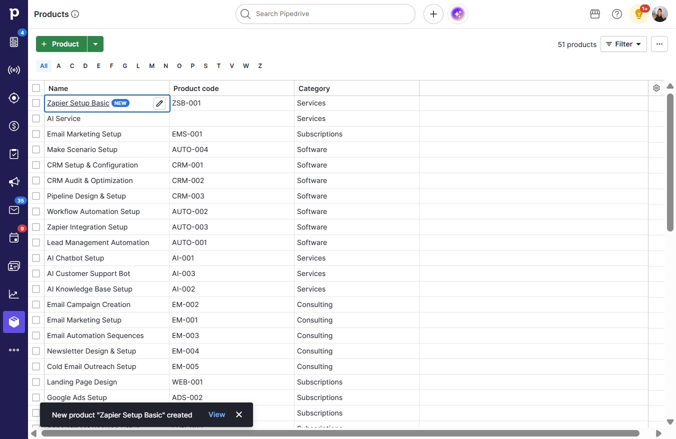Click the scroll down arrow
This screenshot has width=676, height=439.
tap(670, 422)
